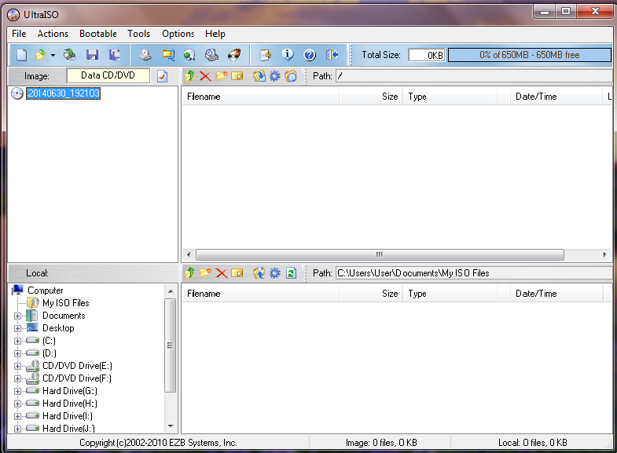Click the Open CD/DVD toolbar icon

click(x=70, y=55)
